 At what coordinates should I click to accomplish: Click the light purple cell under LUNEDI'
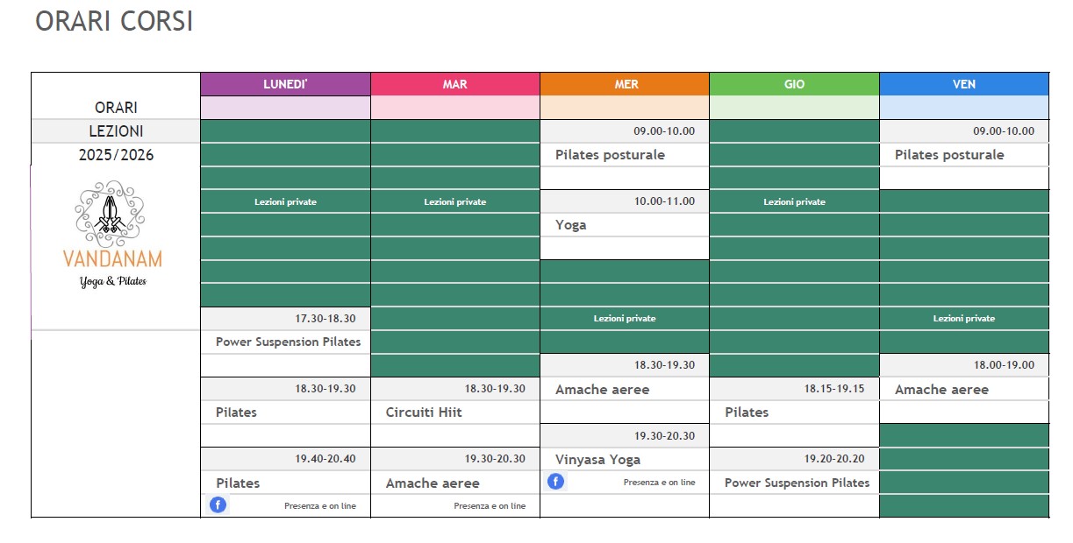(285, 108)
